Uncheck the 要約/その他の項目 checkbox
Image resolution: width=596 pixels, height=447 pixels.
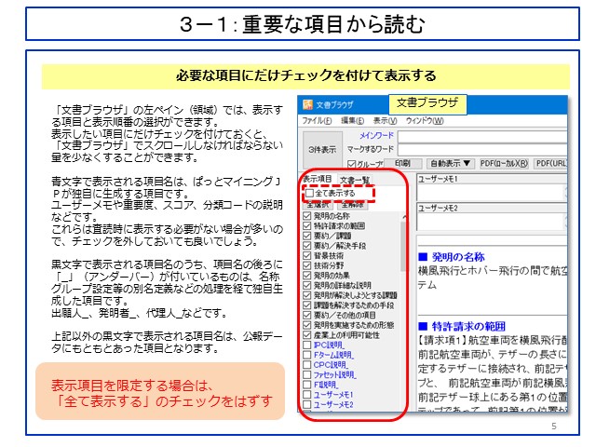coord(307,315)
